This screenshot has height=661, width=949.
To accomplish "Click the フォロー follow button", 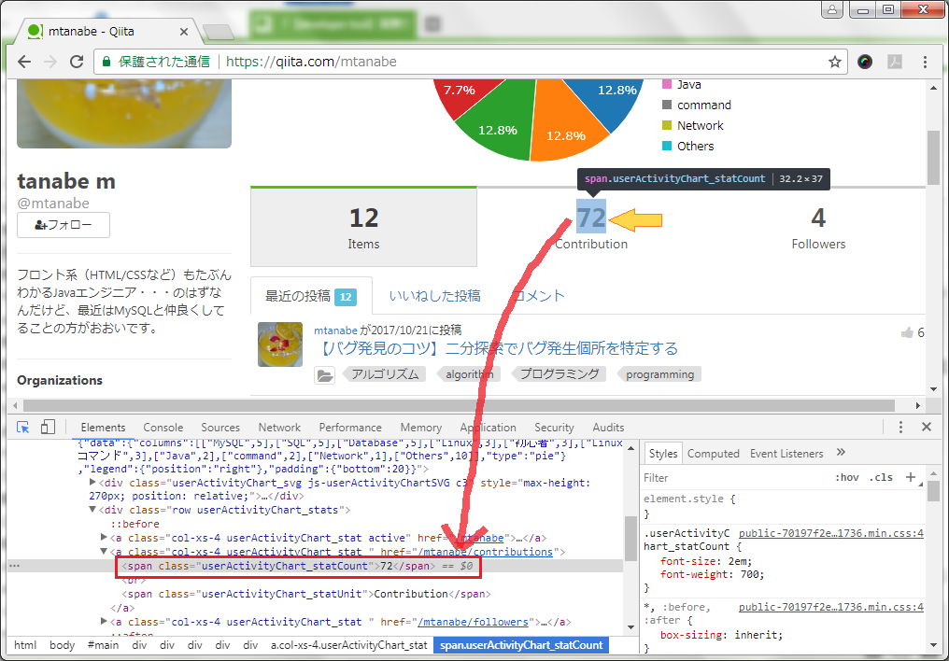I will click(x=63, y=225).
